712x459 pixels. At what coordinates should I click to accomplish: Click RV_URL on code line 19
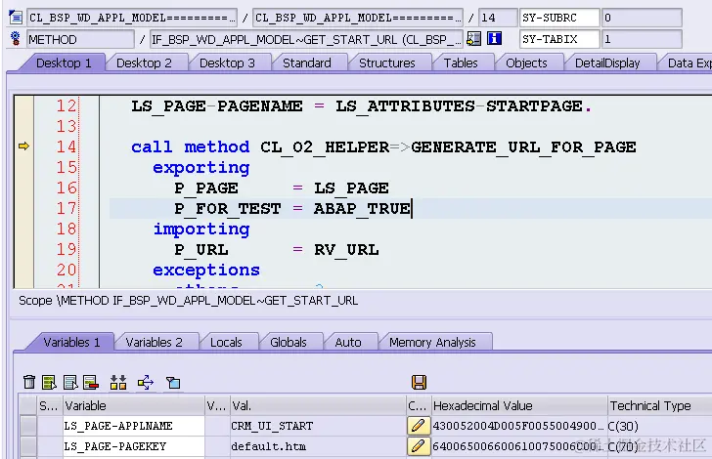[x=346, y=250]
